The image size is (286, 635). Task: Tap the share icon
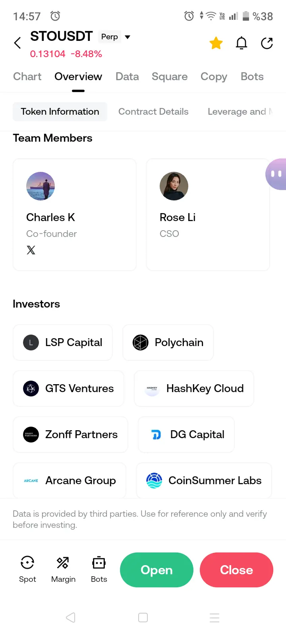[267, 43]
